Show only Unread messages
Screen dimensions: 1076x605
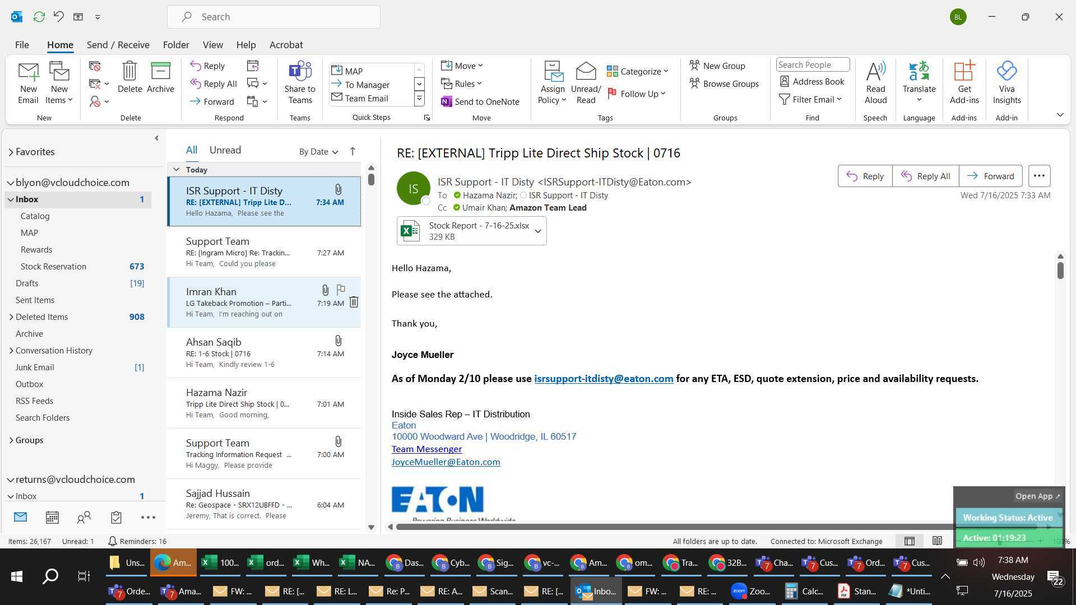click(225, 150)
